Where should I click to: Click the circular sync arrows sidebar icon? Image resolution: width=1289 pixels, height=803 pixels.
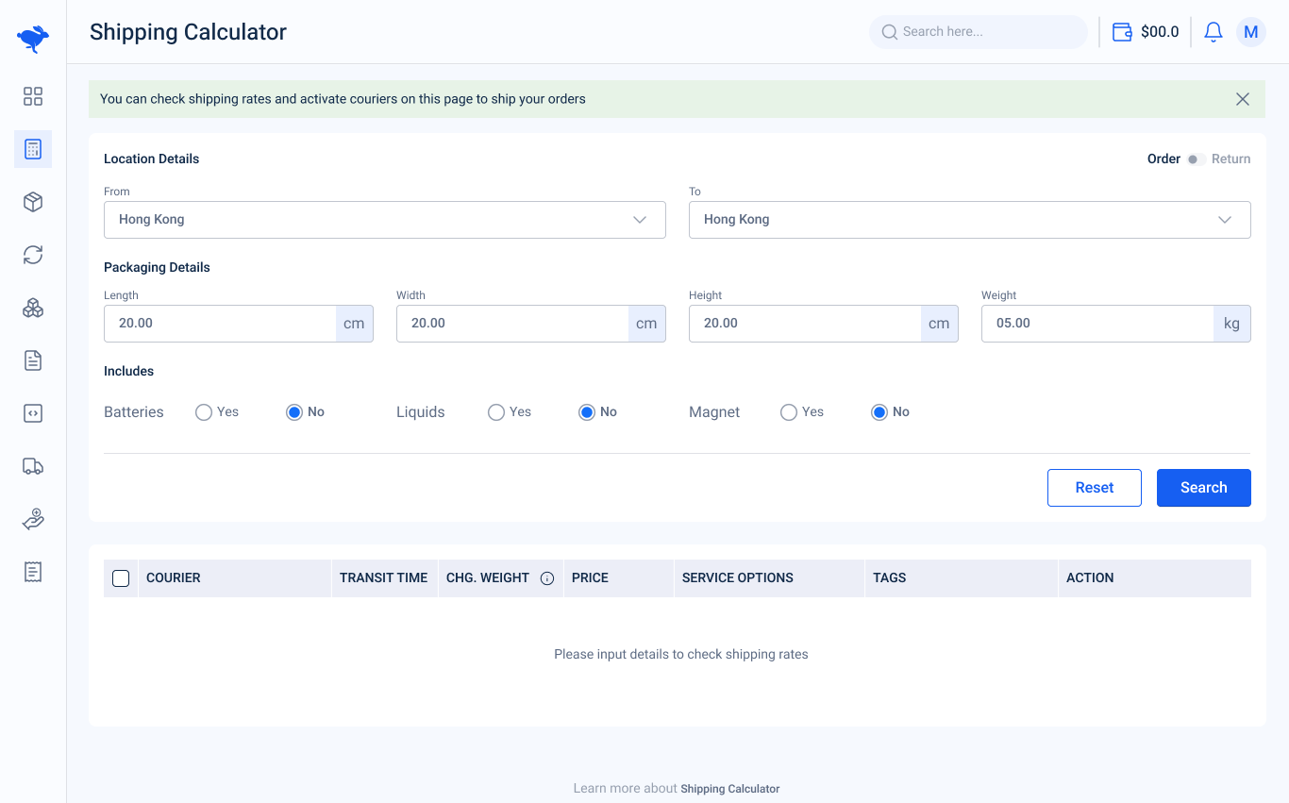tap(33, 255)
